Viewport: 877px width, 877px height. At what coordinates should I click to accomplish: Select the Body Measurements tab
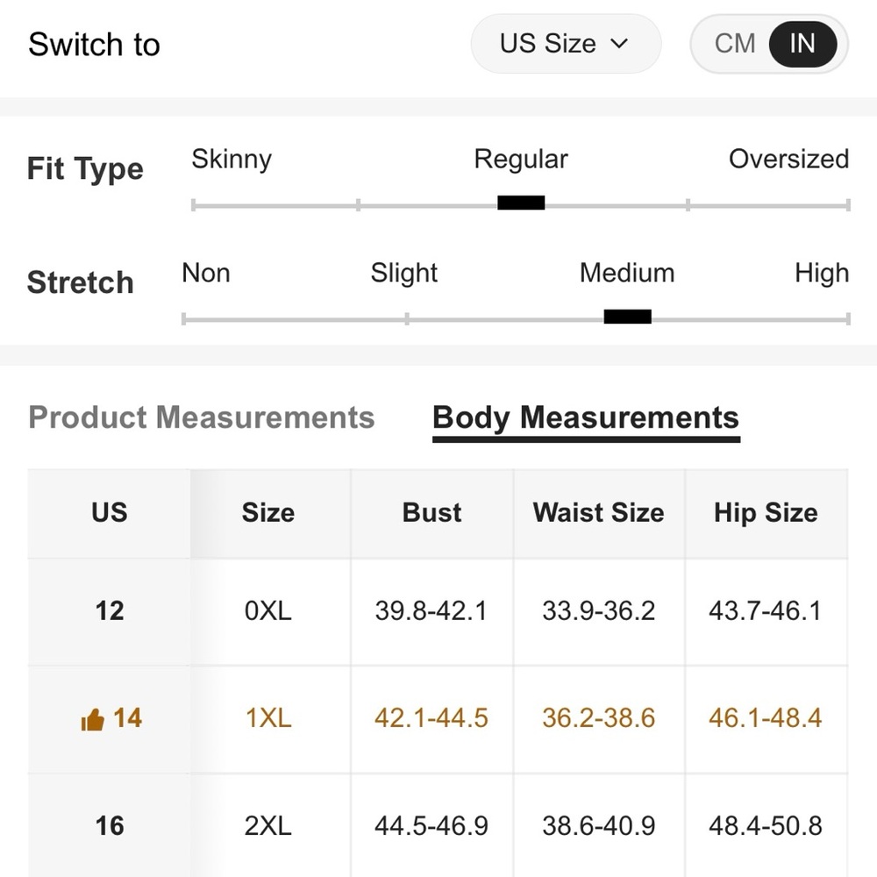click(x=585, y=417)
